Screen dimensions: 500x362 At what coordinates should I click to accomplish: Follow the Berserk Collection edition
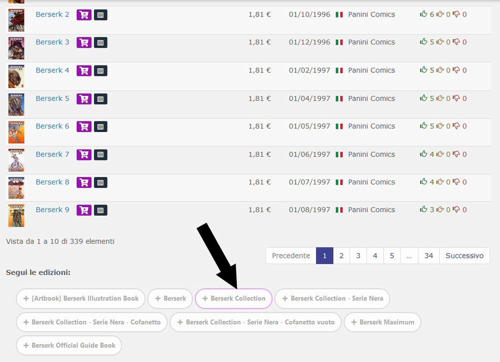pyautogui.click(x=233, y=298)
